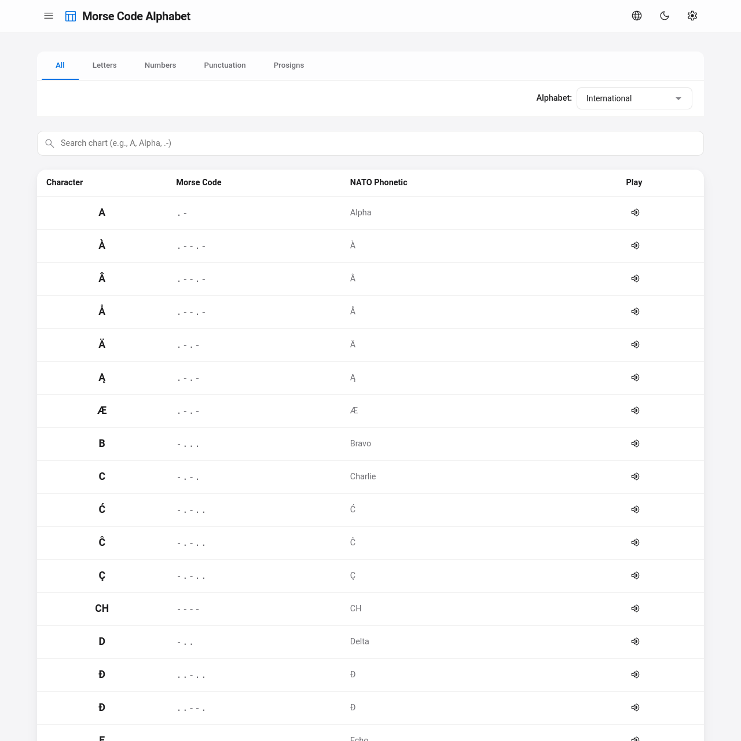The width and height of the screenshot is (741, 741).
Task: Switch to the Numbers tab
Action: pyautogui.click(x=160, y=65)
